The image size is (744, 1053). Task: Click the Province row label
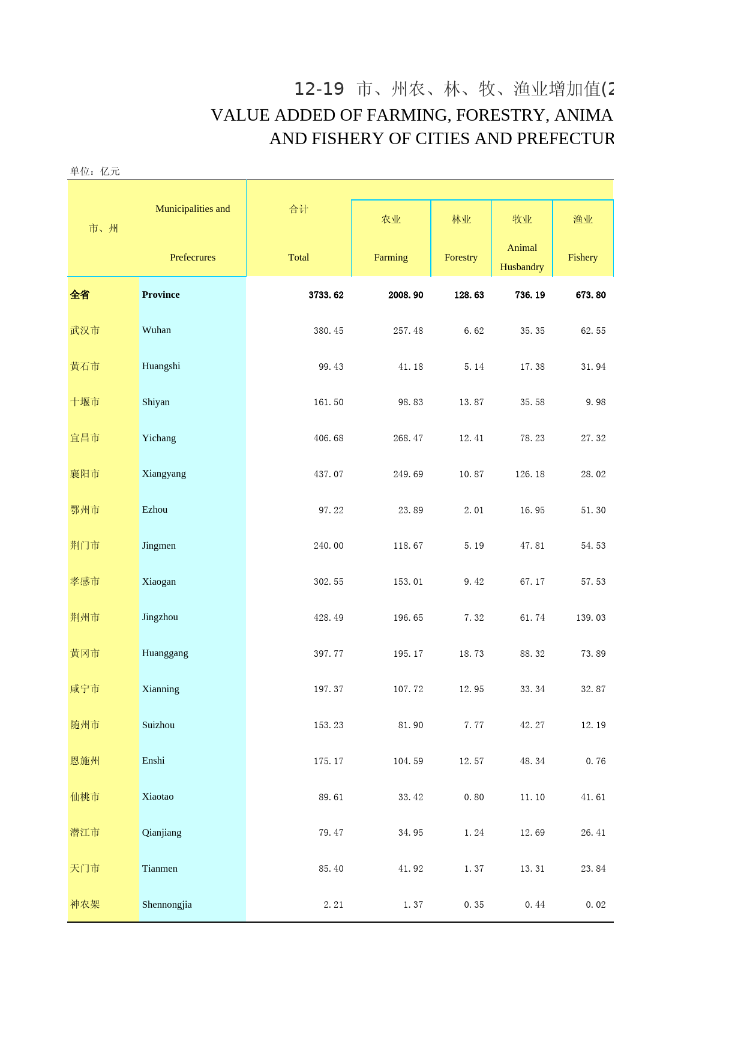tap(161, 295)
